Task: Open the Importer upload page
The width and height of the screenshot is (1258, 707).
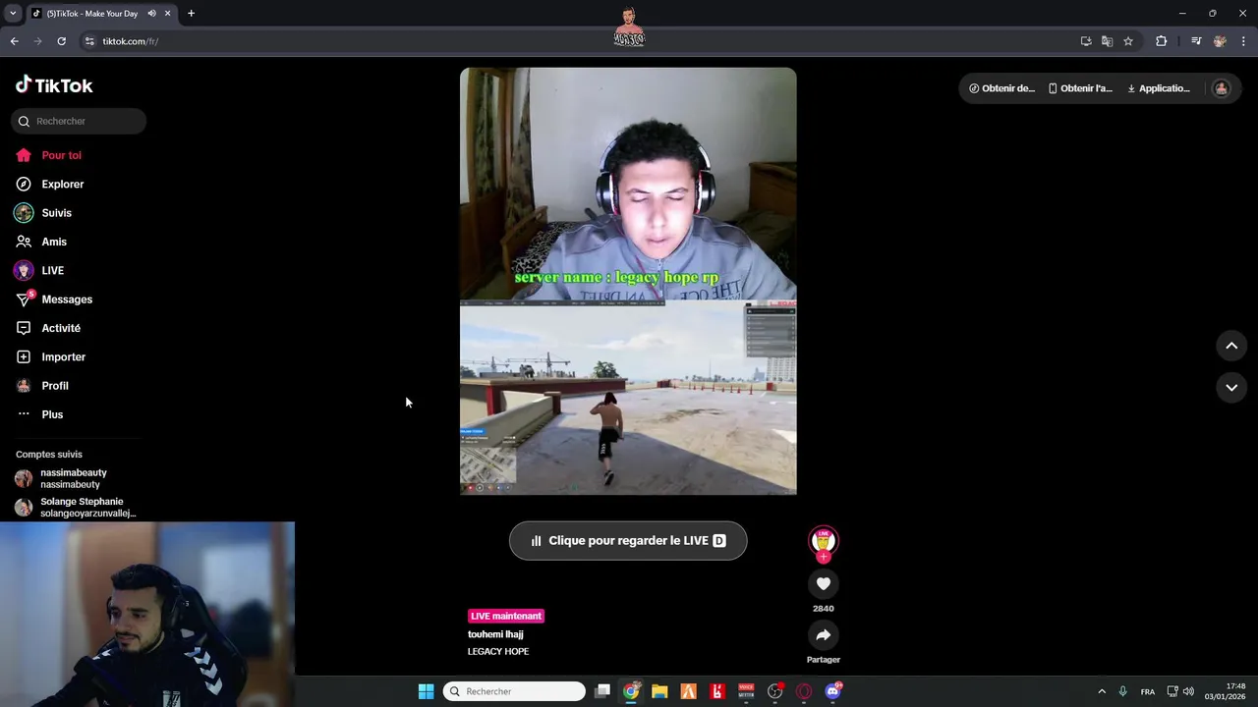Action: (50, 356)
